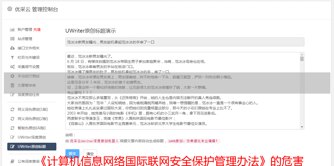Click the heading UWriter原创标题演示
The image size is (334, 166).
pyautogui.click(x=91, y=31)
